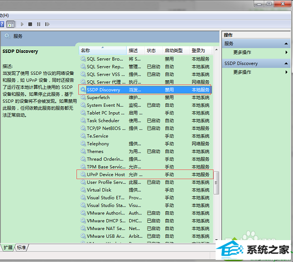Click the gear icon beside VMware NAT Se...
This screenshot has width=293, height=262.
click(83, 229)
